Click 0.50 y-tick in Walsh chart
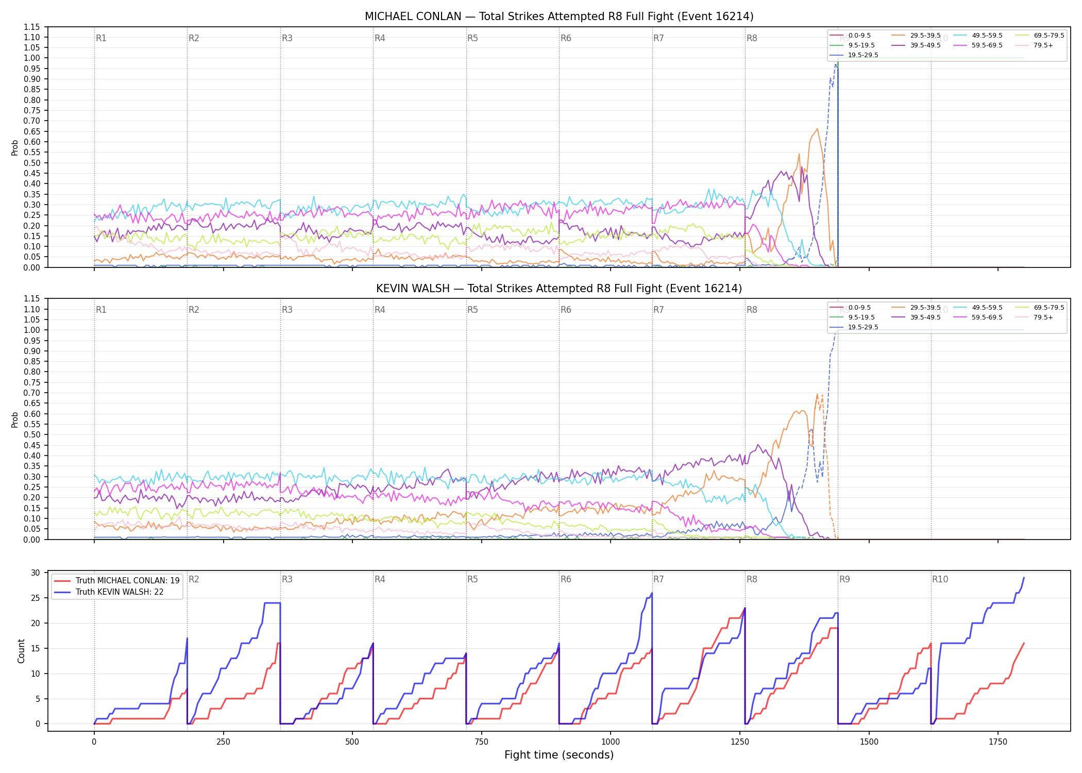The width and height of the screenshot is (1082, 773). point(32,435)
